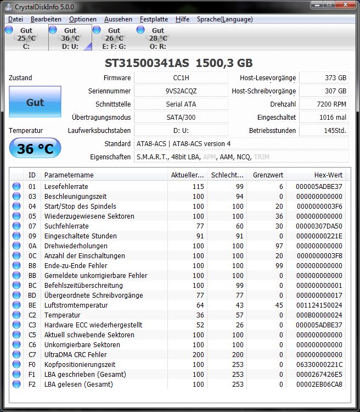This screenshot has height=412, width=360.
Task: Click status orb of Luftstromtemperatur row
Action: 16,305
